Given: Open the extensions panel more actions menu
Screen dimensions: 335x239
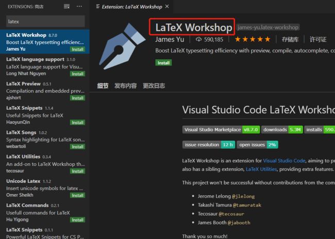Looking at the screenshot, I should click(79, 6).
